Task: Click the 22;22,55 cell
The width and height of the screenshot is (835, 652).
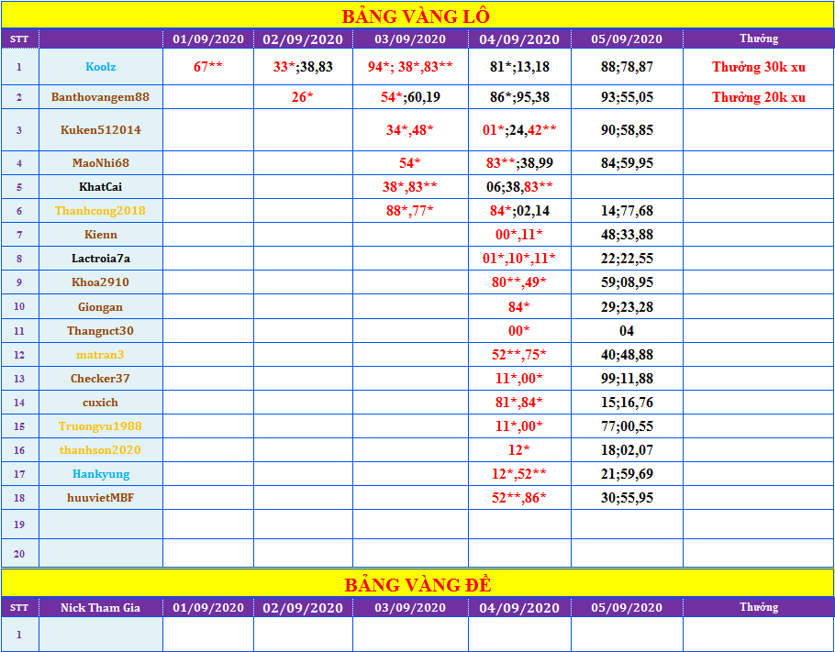Action: 627,259
